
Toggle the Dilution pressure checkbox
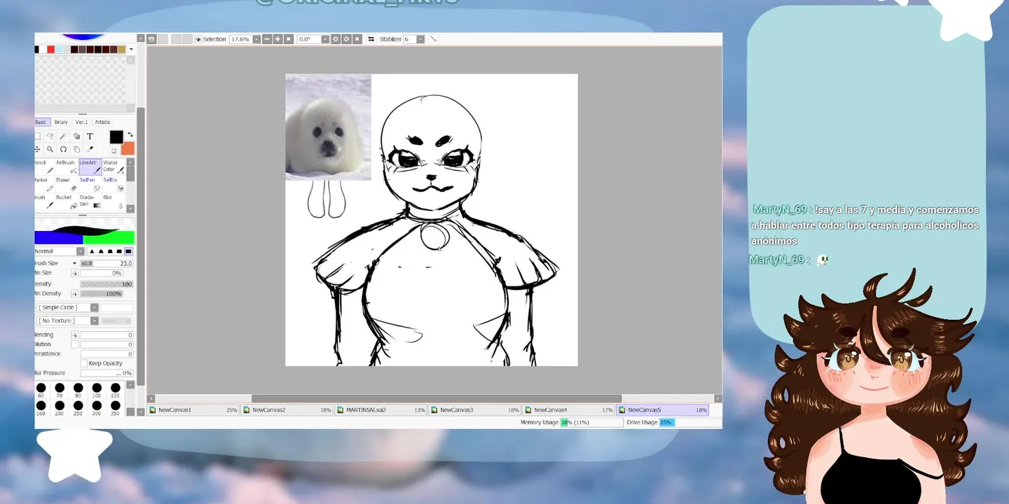point(75,344)
